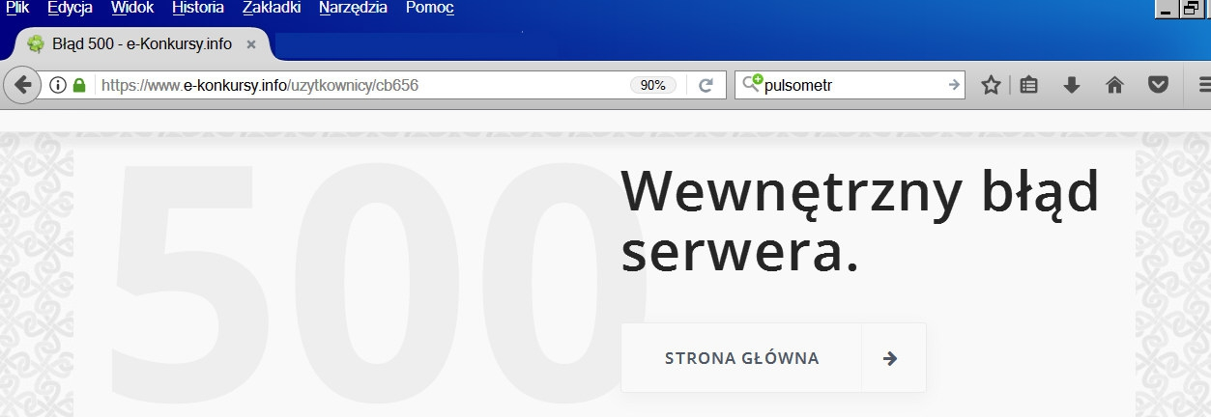Open site information icon in address bar
This screenshot has height=417, width=1211.
(58, 85)
